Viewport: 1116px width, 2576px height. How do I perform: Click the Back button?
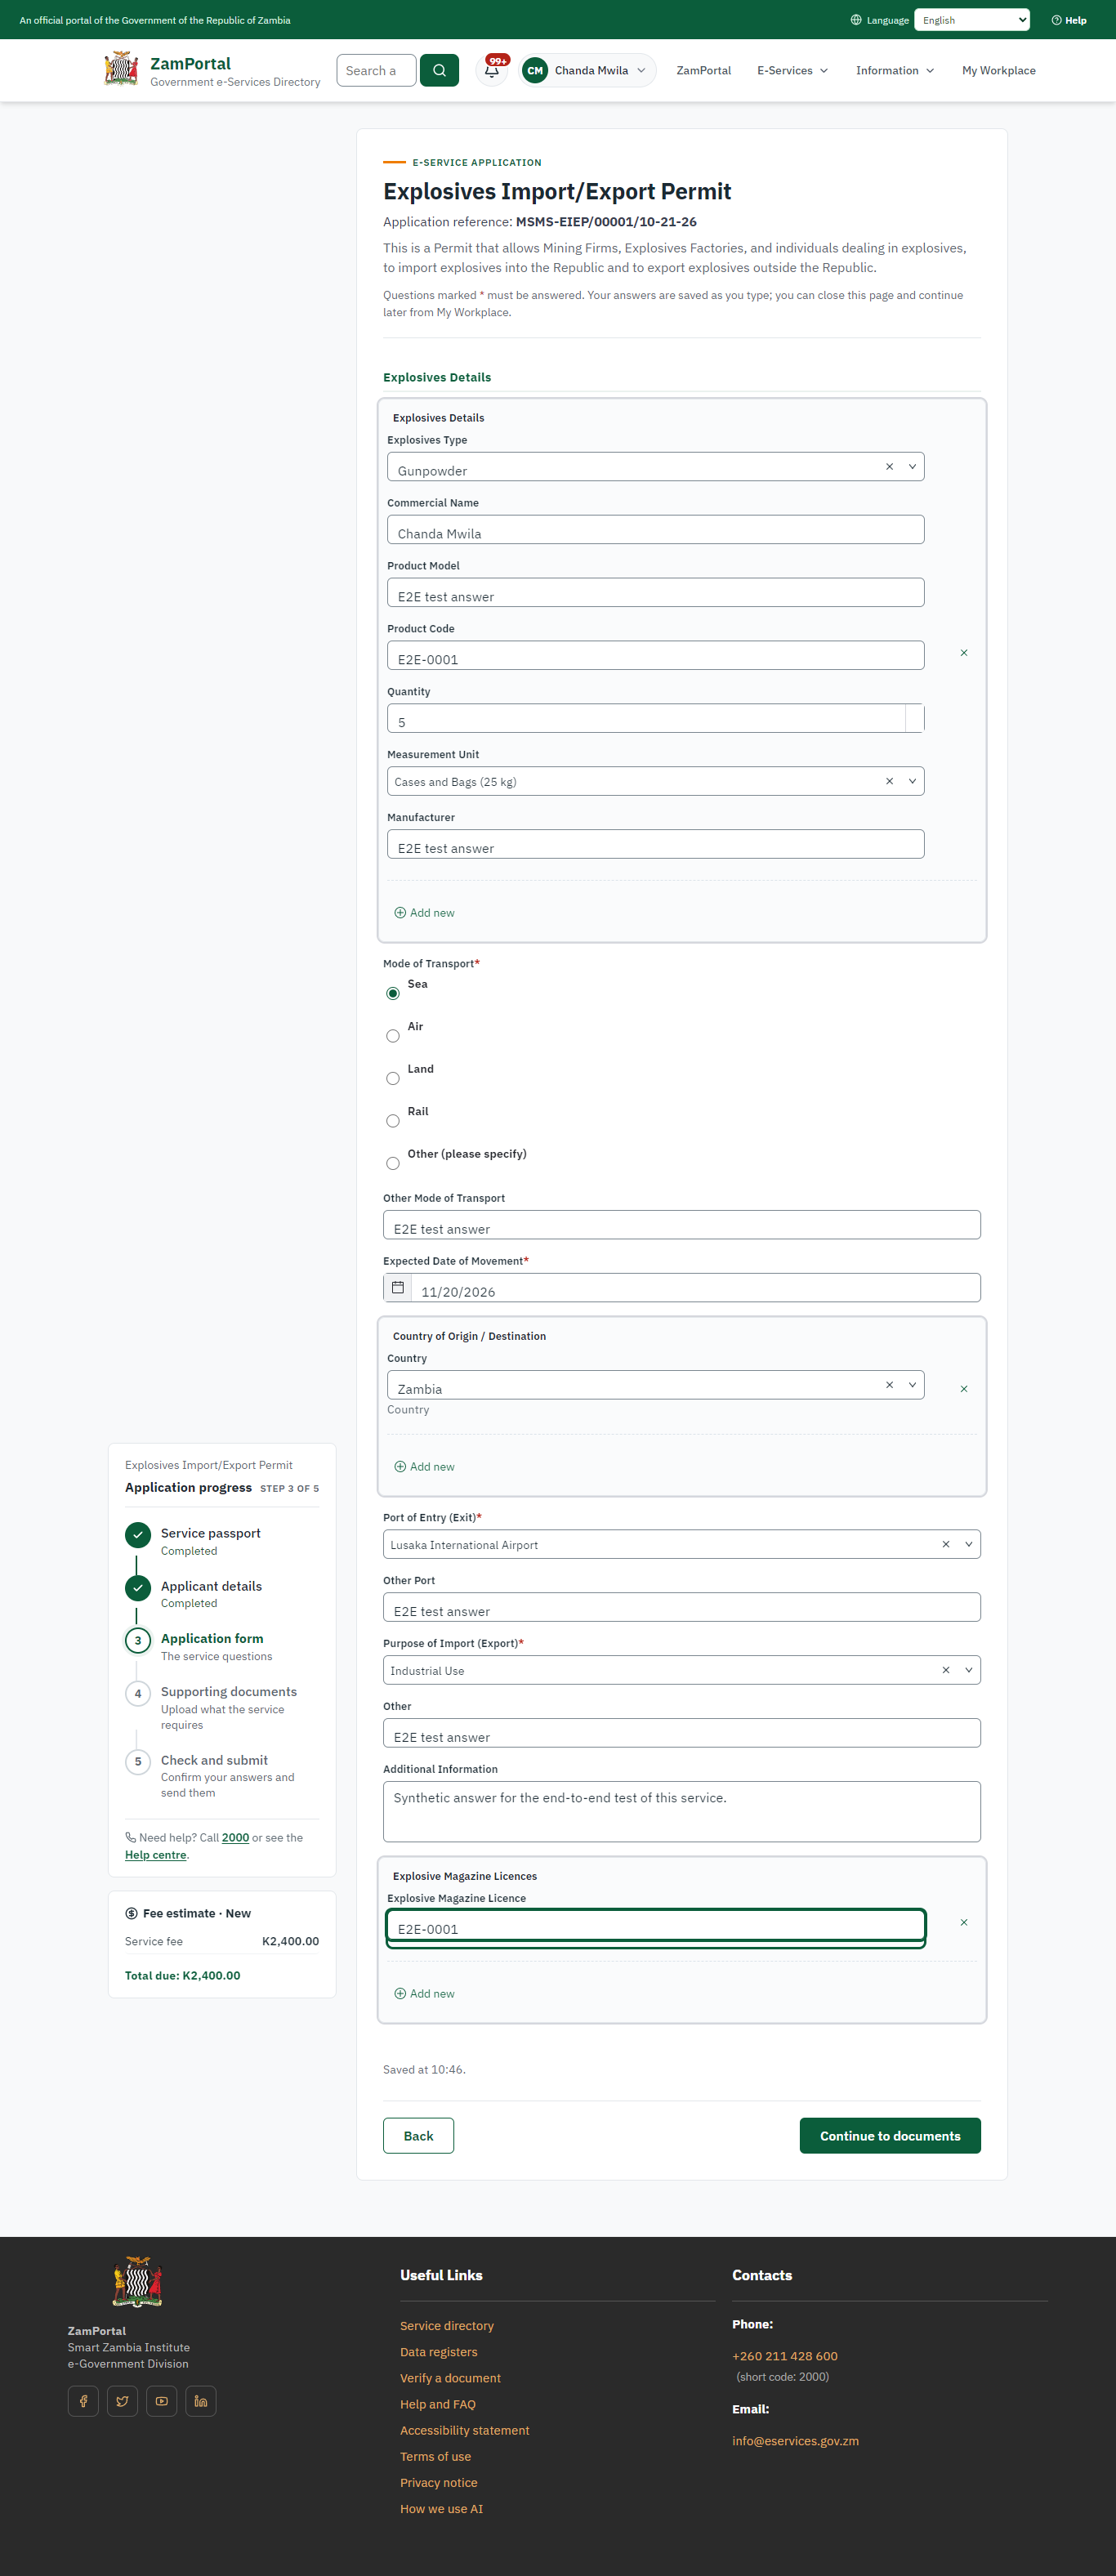(418, 2135)
